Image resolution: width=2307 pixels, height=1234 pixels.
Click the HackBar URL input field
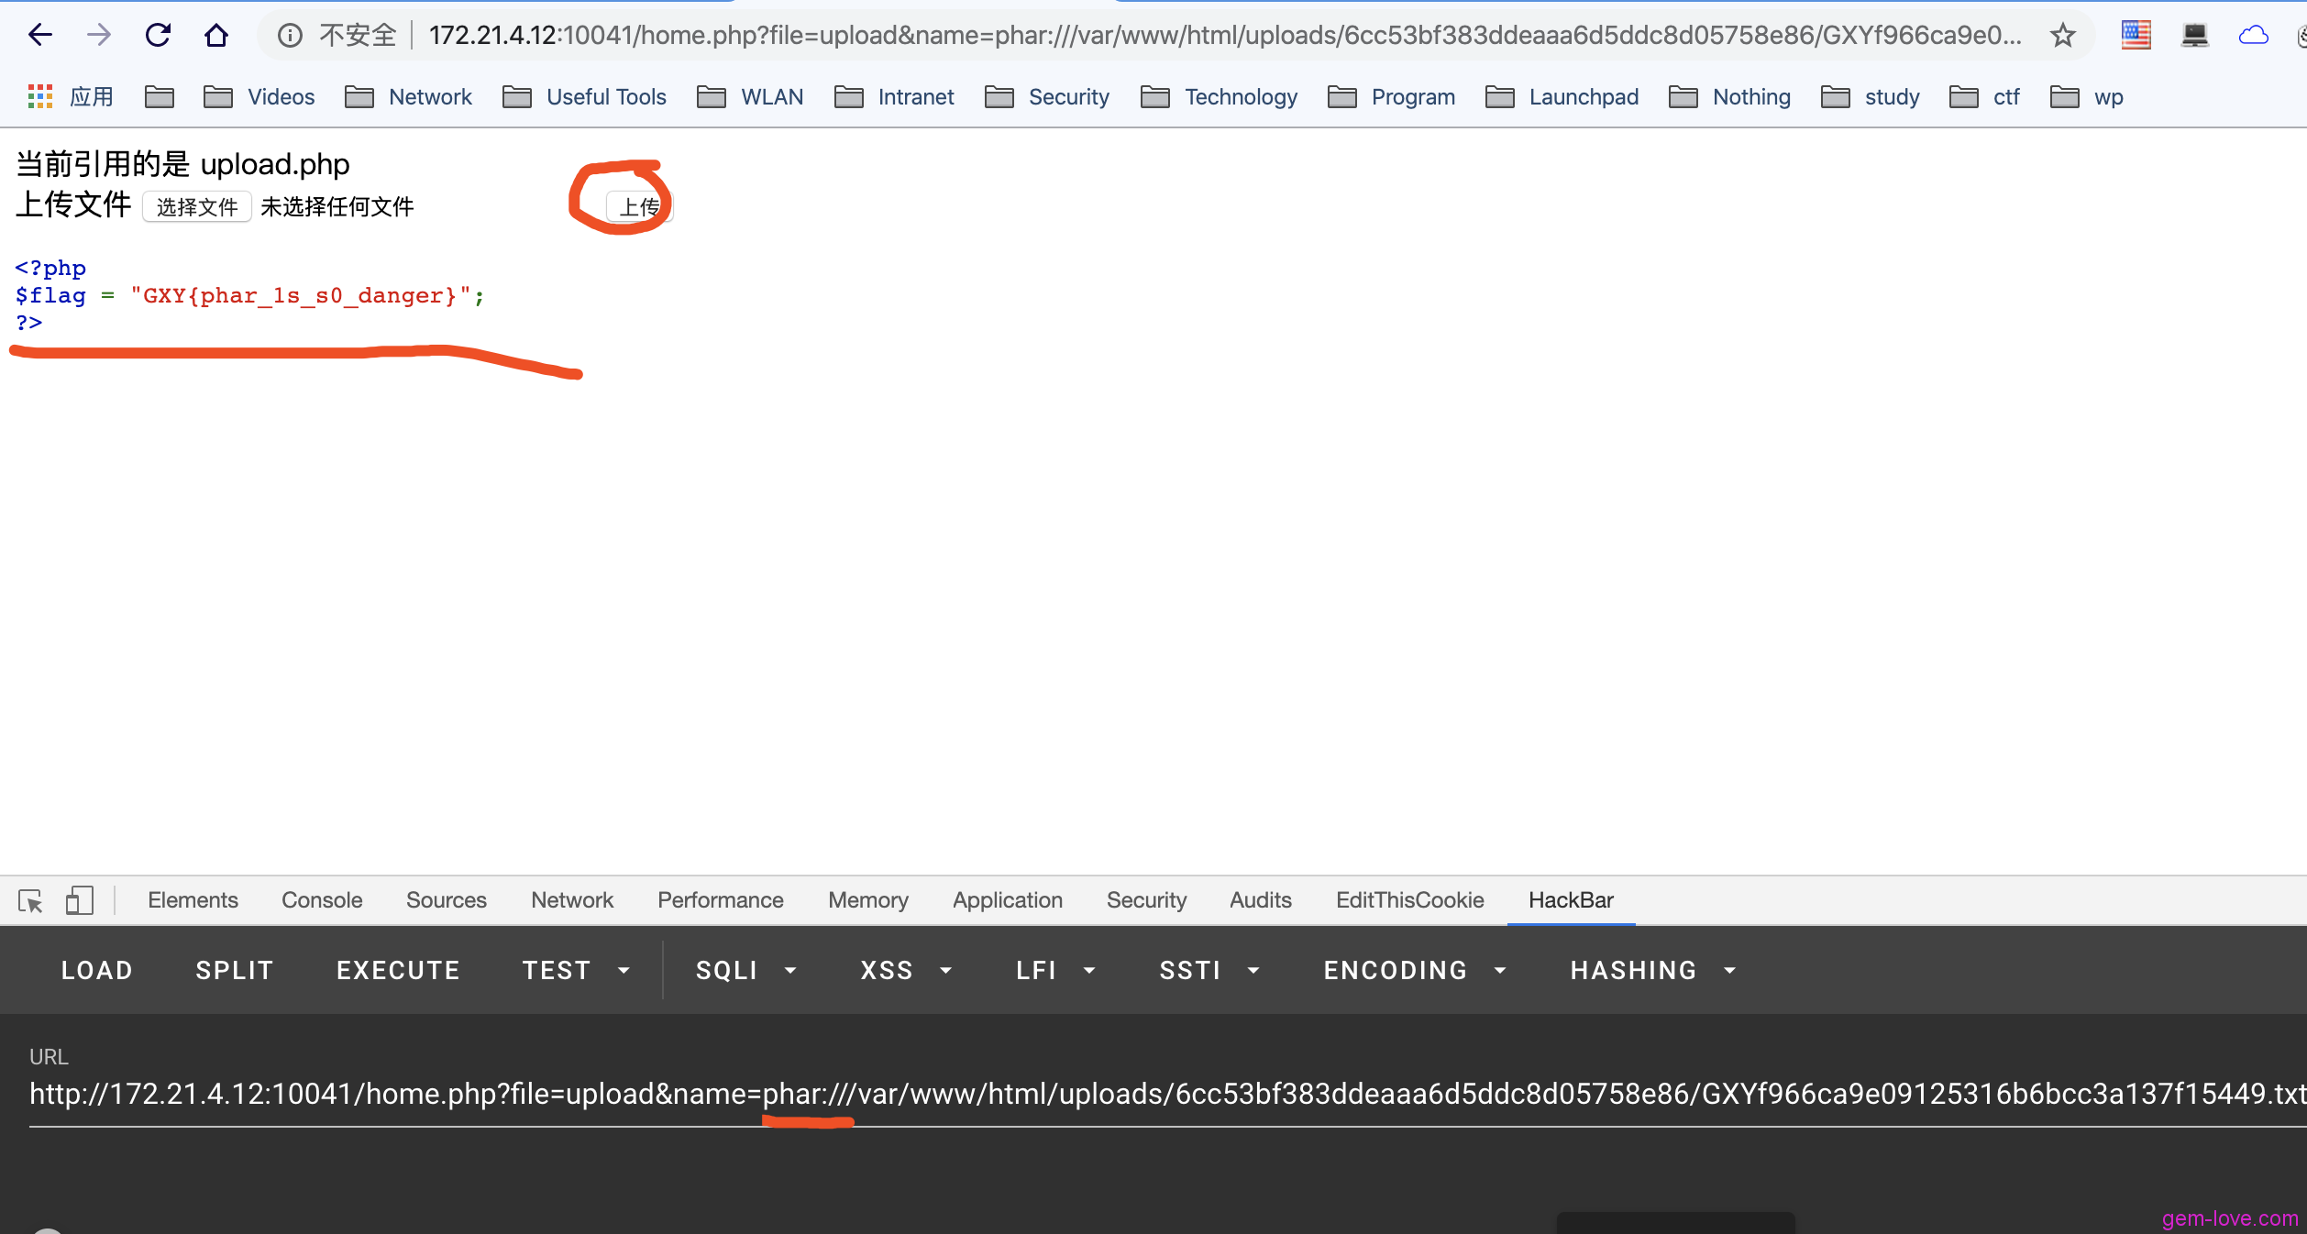tap(1166, 1093)
